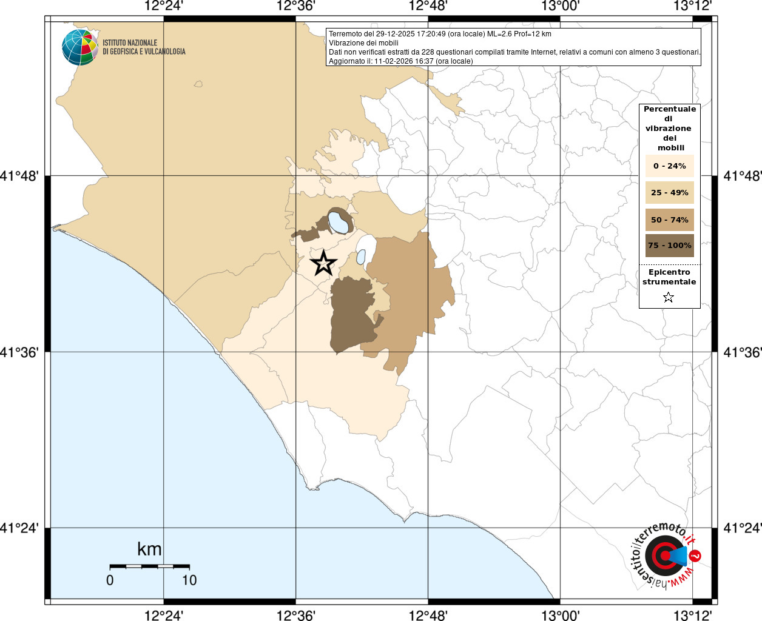Select the 50 - 74% legend swatch

(x=670, y=220)
